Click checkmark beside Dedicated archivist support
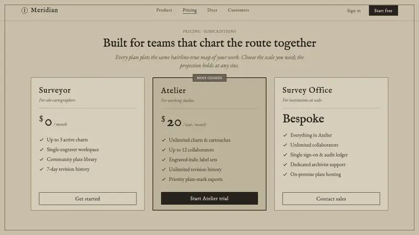This screenshot has width=419, height=235. point(285,164)
